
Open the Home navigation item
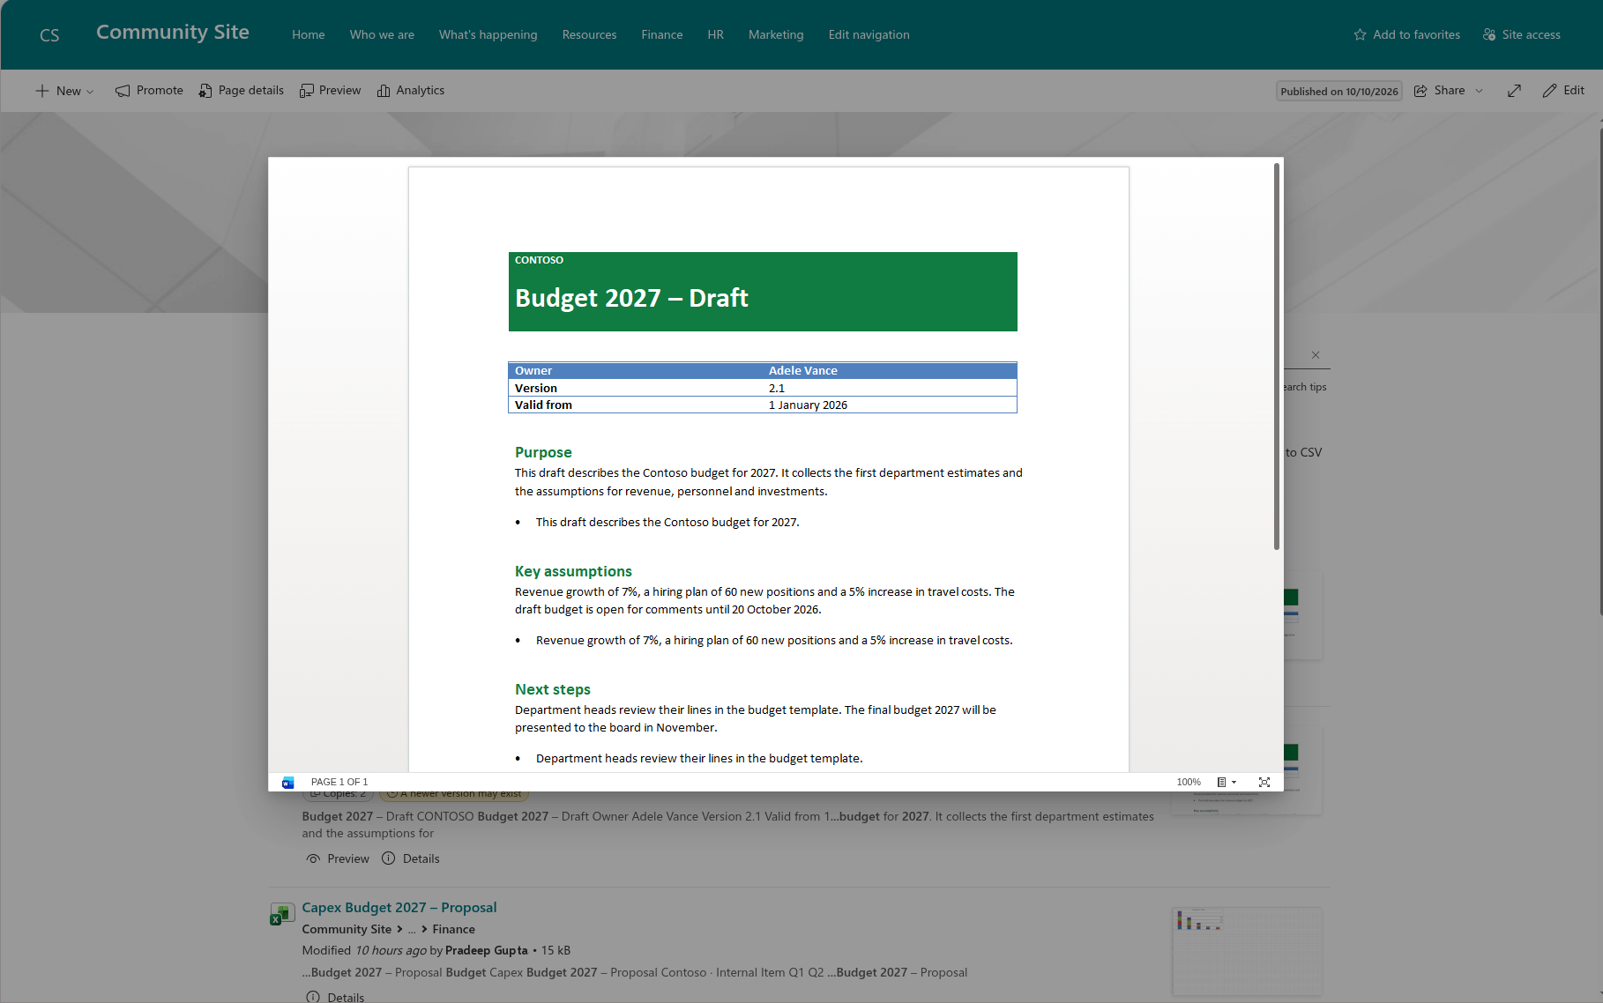[x=309, y=34]
